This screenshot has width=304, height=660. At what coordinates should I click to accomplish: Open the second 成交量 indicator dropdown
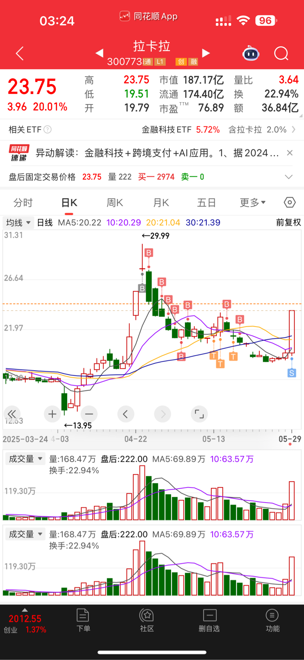click(25, 534)
